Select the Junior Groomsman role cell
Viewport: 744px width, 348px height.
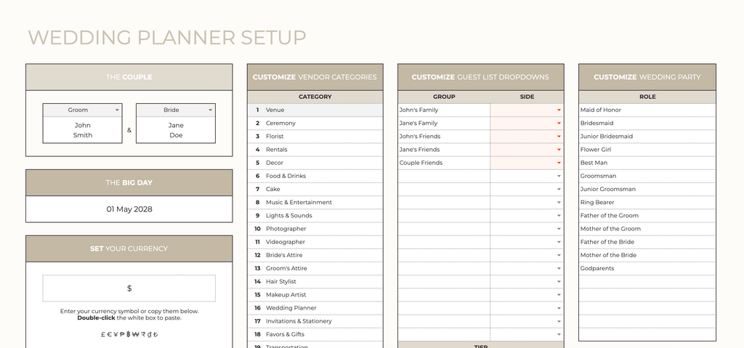[x=647, y=189]
